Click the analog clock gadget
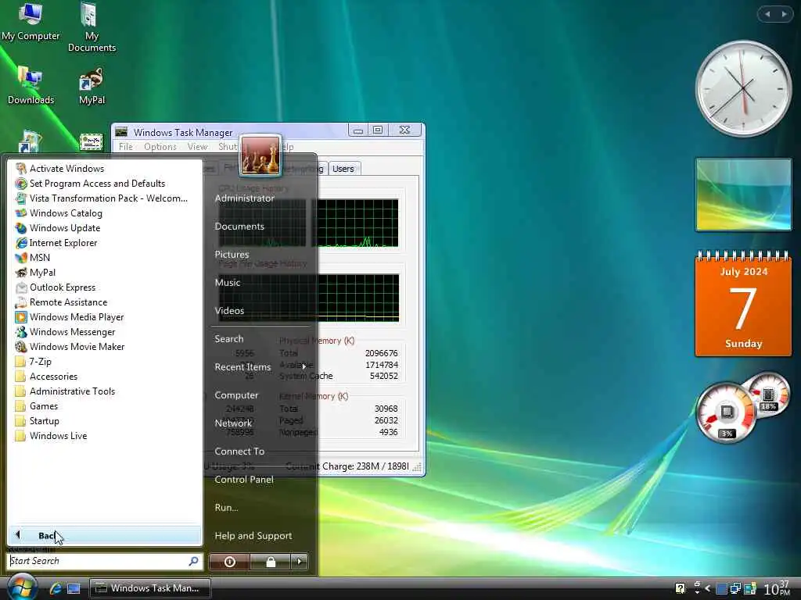Image resolution: width=801 pixels, height=600 pixels. (743, 88)
